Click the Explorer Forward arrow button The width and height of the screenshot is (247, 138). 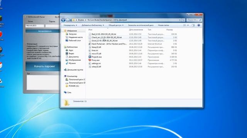click(x=68, y=20)
